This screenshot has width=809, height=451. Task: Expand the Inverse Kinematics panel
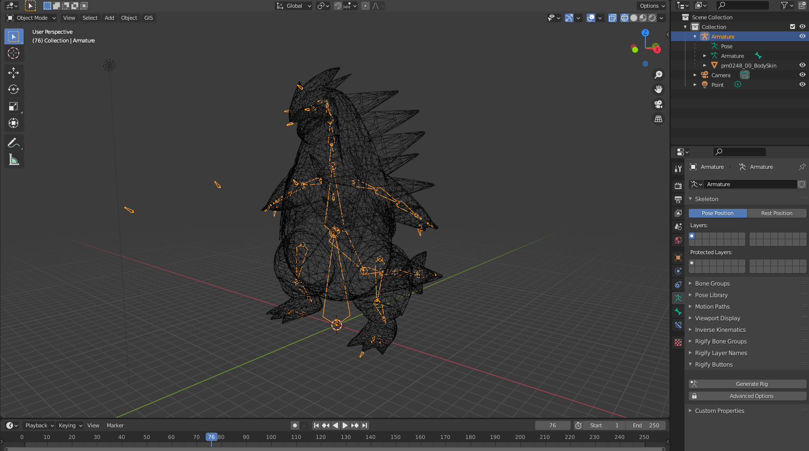click(720, 330)
